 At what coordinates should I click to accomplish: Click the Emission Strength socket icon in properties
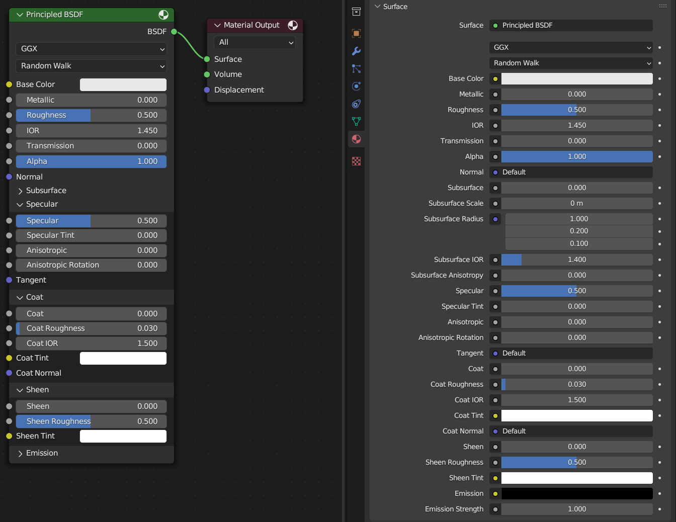495,509
